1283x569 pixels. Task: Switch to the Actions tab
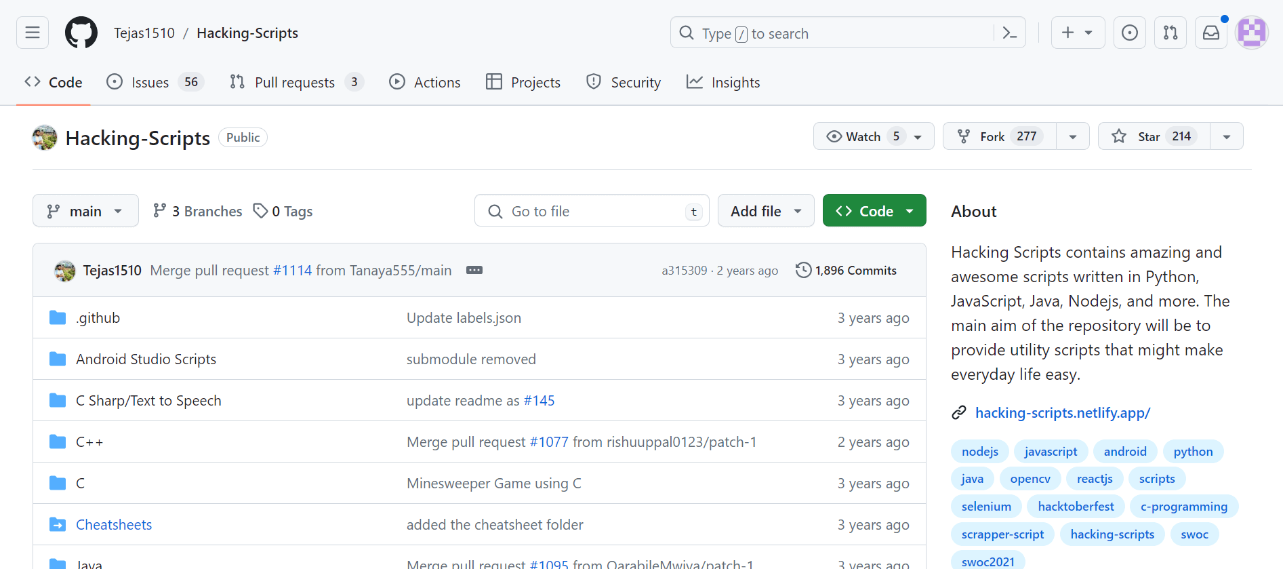[425, 82]
